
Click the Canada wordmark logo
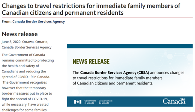[174, 101]
